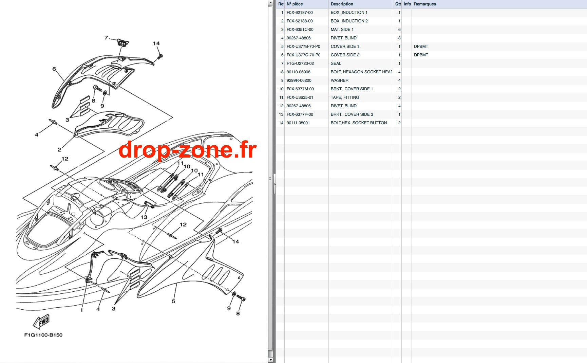Viewport: 587px width, 363px height.
Task: Select the BOLT,HEX. SOCKET BUTTON row
Action: [x=431, y=123]
